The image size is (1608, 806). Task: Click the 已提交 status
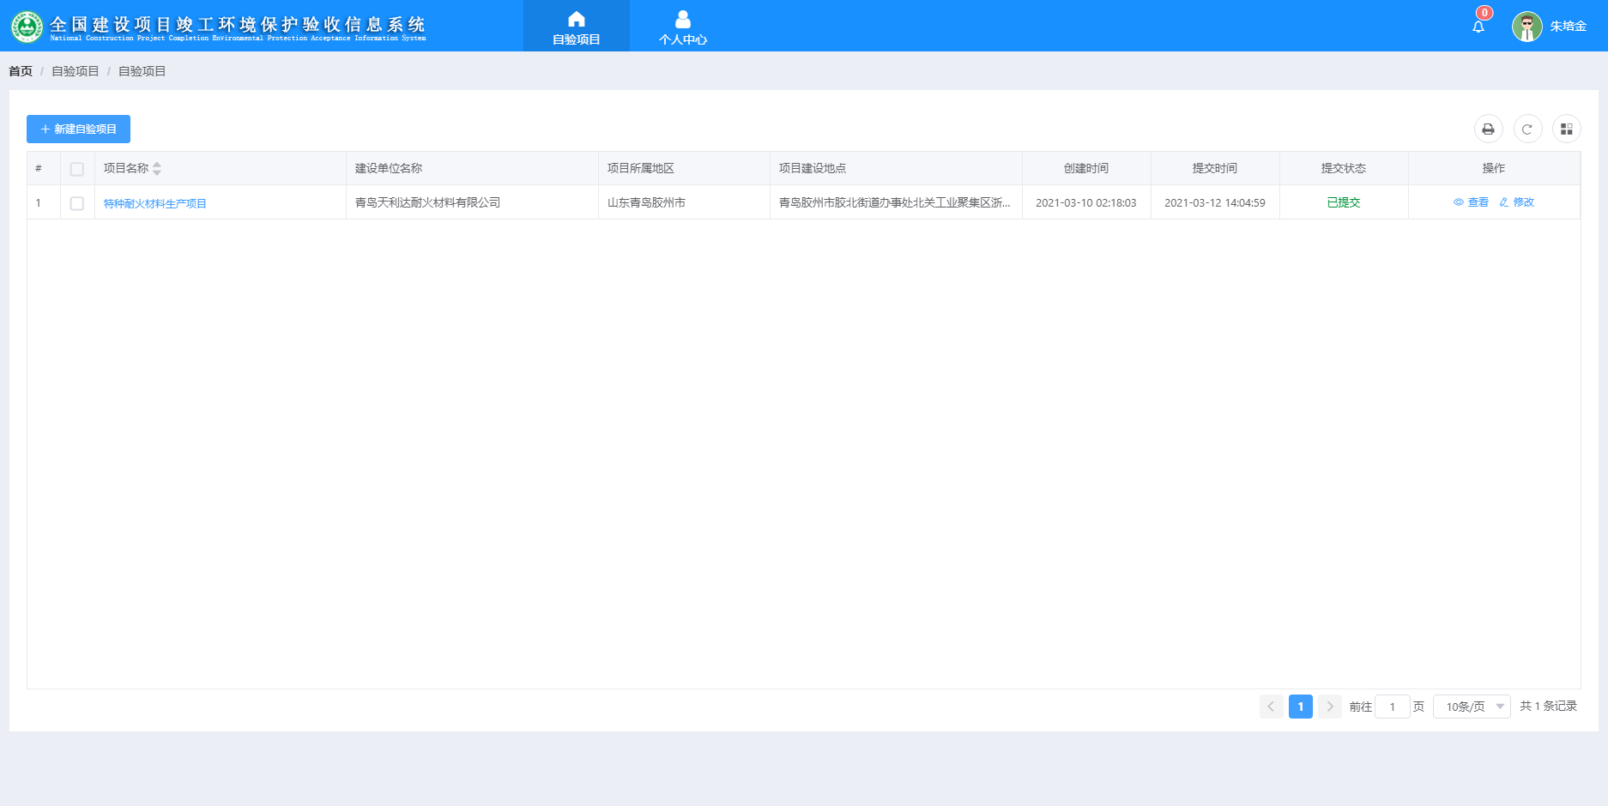point(1344,202)
